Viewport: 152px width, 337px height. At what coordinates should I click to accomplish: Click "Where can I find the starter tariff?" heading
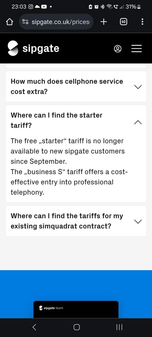tap(57, 120)
